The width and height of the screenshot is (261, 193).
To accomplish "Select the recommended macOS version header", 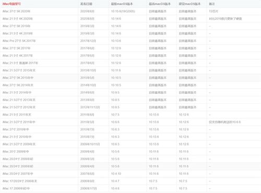I will coord(189,4).
